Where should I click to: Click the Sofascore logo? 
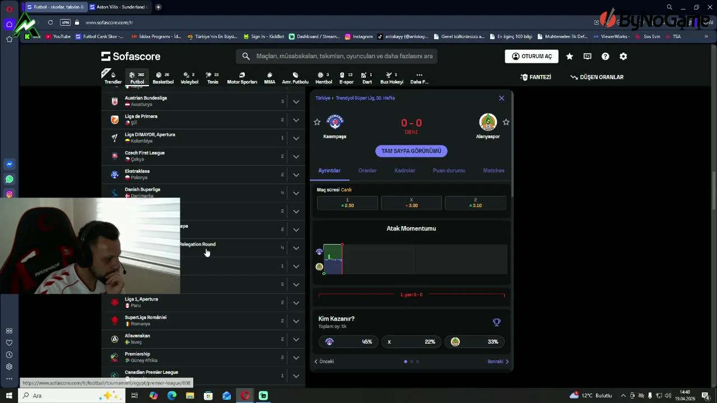[x=131, y=56]
